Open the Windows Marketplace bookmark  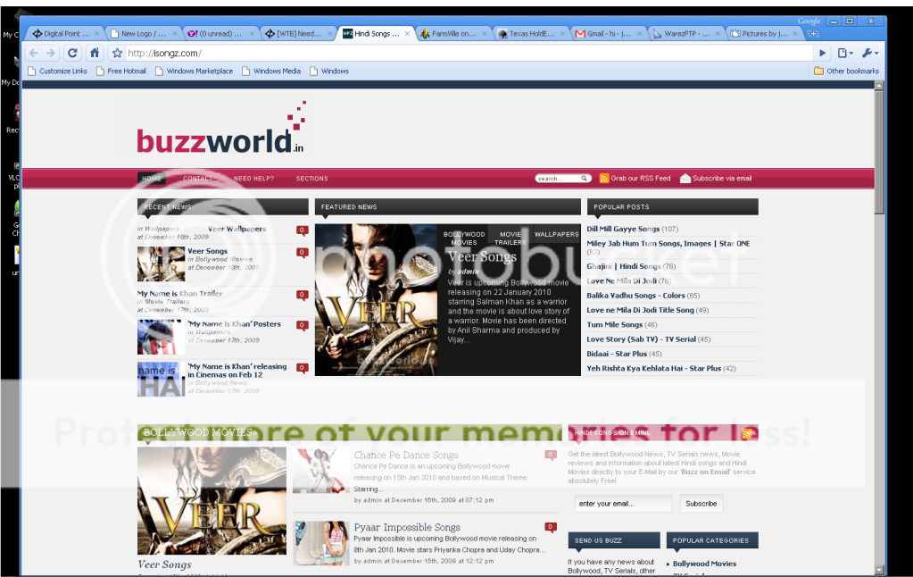(194, 71)
